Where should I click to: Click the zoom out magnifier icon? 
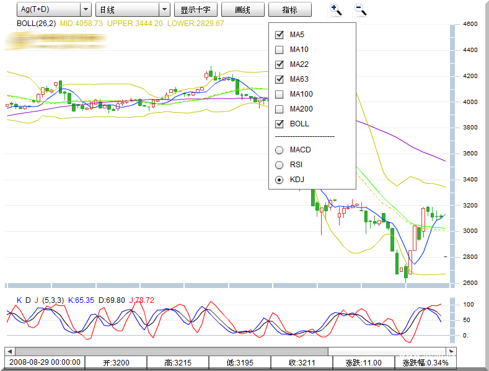(x=360, y=9)
